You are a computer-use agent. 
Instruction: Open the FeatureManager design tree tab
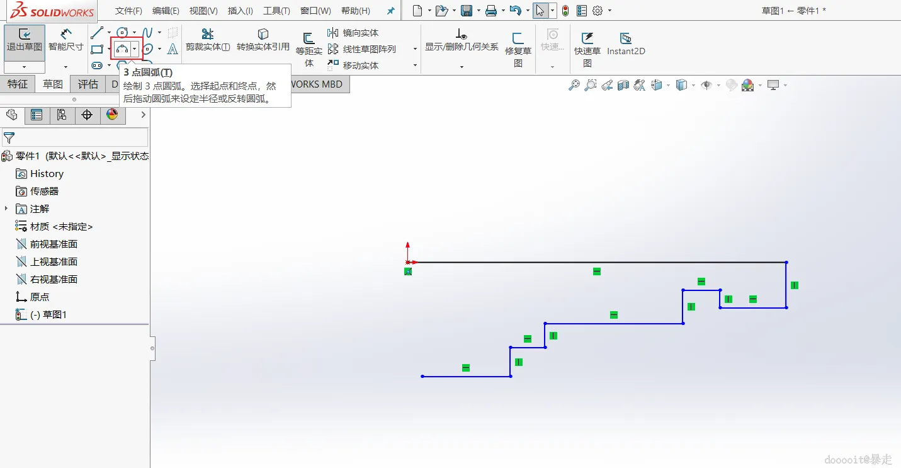(x=11, y=115)
